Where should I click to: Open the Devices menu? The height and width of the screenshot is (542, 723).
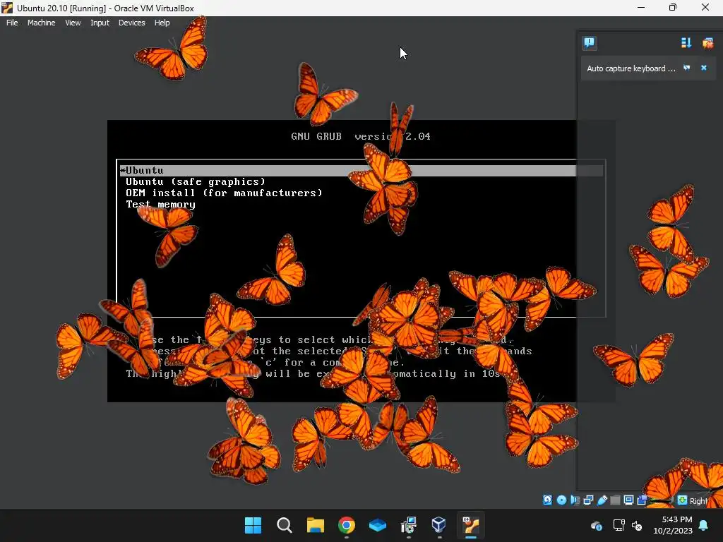point(132,23)
